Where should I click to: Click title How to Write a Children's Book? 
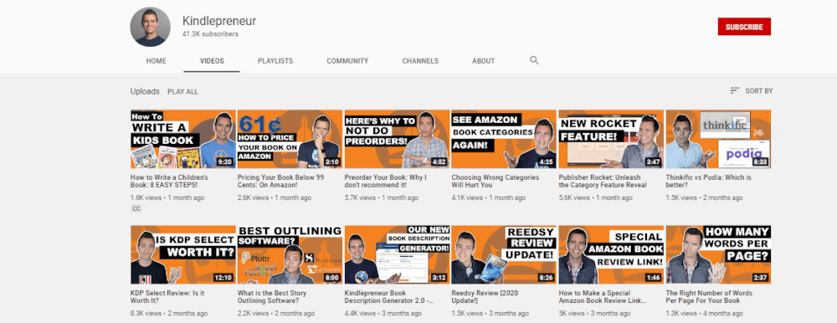(x=170, y=181)
